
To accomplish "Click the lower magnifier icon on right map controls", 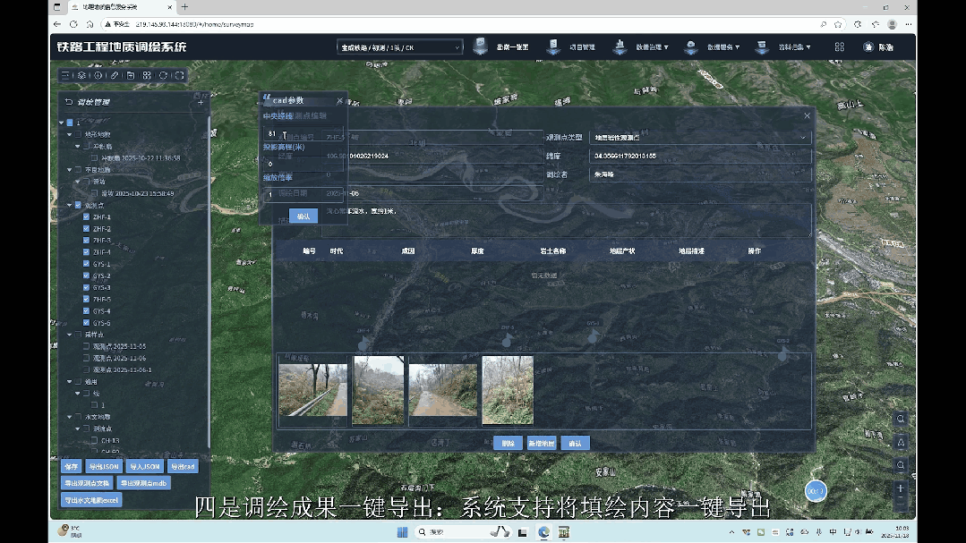I will click(901, 465).
